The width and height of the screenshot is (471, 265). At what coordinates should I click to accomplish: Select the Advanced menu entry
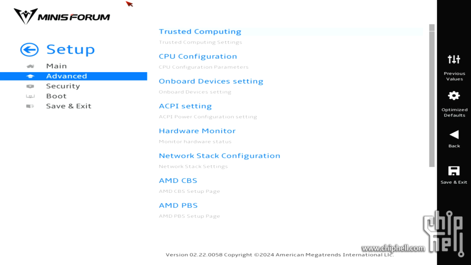[x=74, y=76]
